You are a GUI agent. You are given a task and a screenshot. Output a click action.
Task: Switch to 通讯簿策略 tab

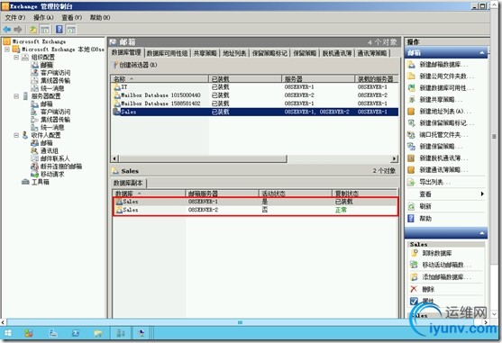pos(372,53)
